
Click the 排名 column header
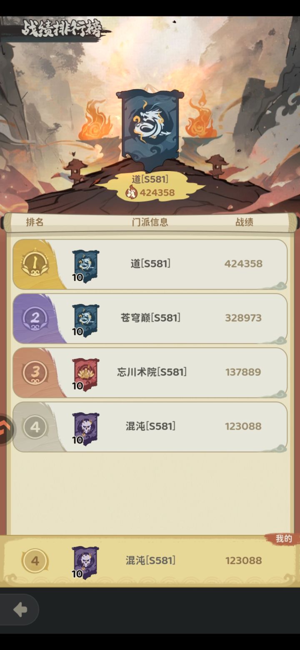35,222
